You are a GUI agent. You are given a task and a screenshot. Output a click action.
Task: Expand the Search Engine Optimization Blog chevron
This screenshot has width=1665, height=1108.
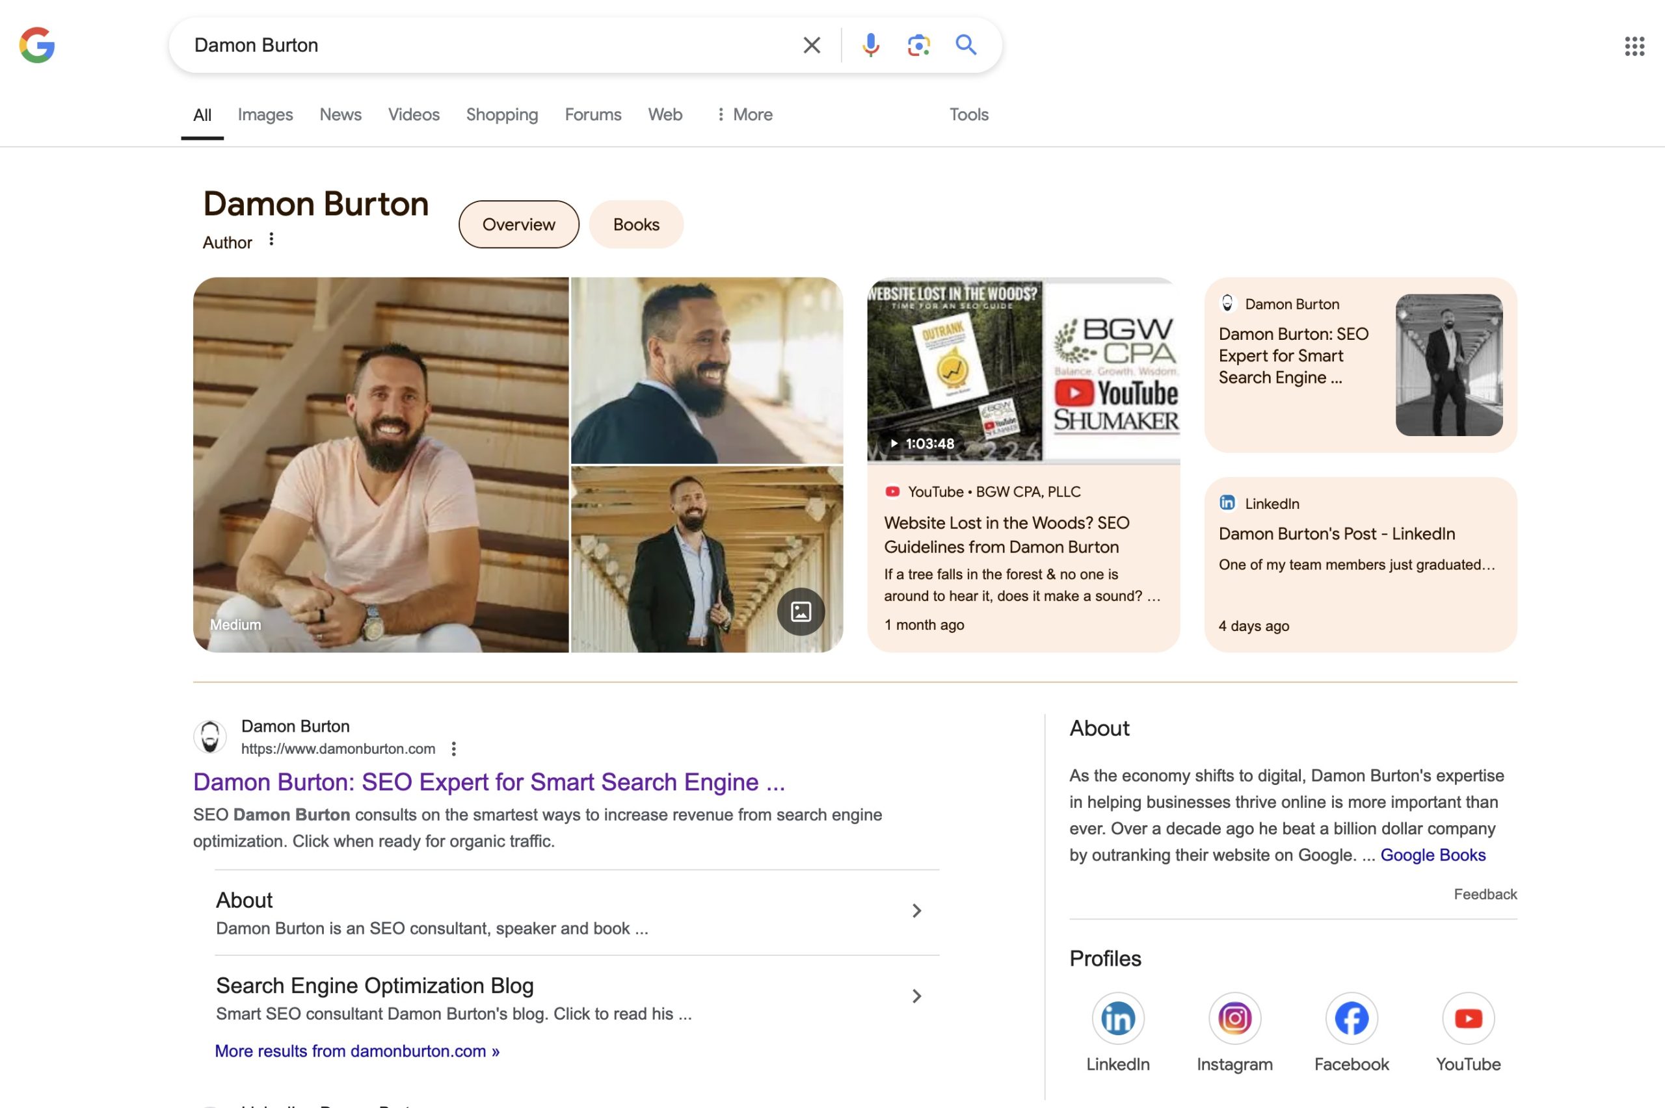[x=916, y=996]
